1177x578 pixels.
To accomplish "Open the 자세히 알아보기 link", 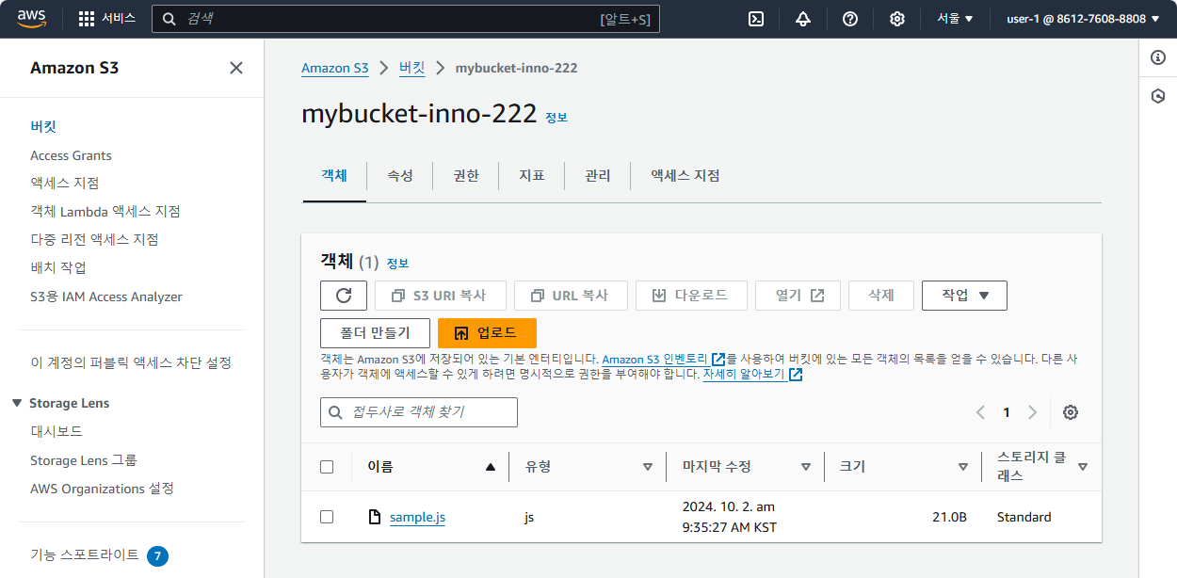I will point(744,375).
